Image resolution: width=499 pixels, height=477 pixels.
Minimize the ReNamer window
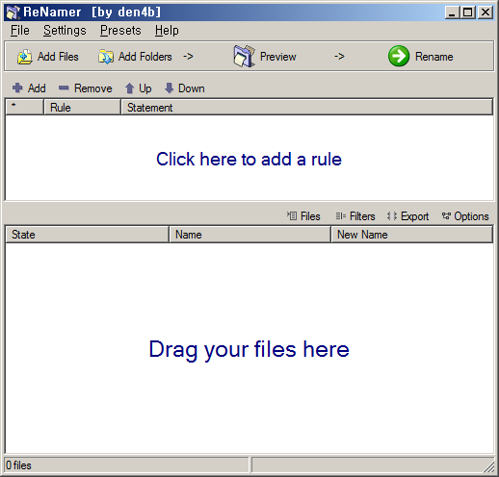452,13
